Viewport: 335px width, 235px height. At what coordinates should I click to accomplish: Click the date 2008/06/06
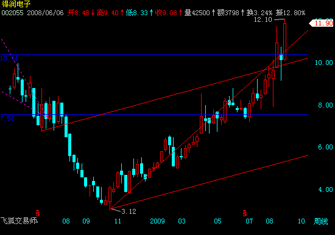(x=45, y=13)
